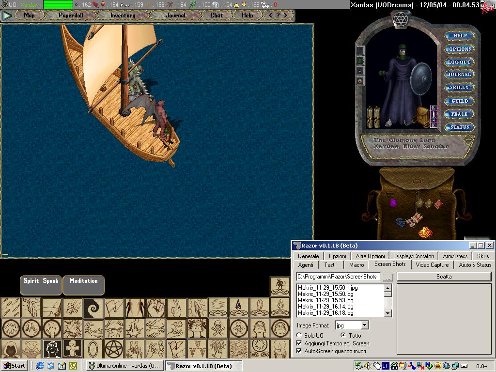
Task: Cast the dark spiral spell icon
Action: (x=93, y=308)
